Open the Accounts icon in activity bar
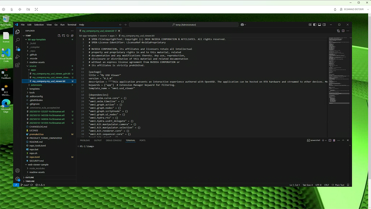The height and width of the screenshot is (209, 371). click(18, 171)
